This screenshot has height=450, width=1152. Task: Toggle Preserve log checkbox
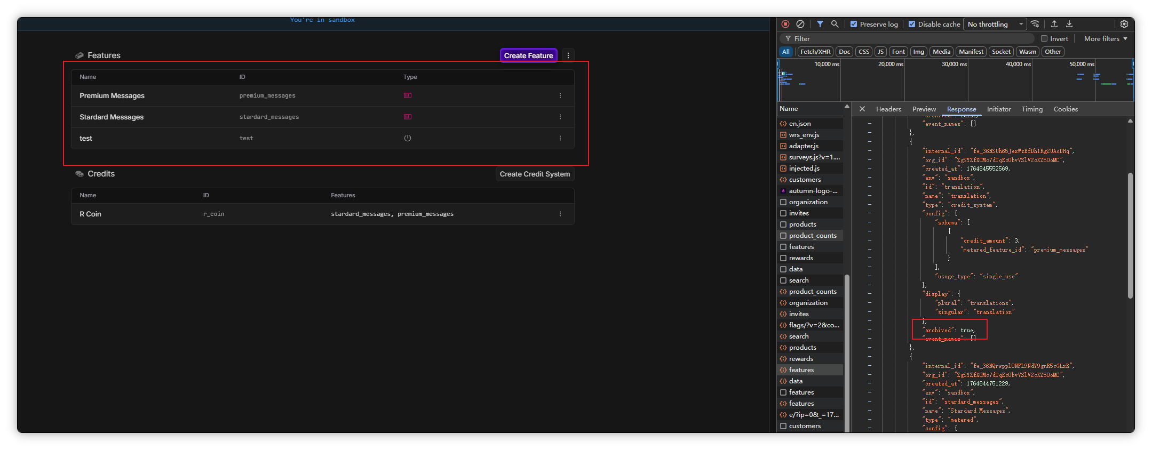click(x=854, y=24)
